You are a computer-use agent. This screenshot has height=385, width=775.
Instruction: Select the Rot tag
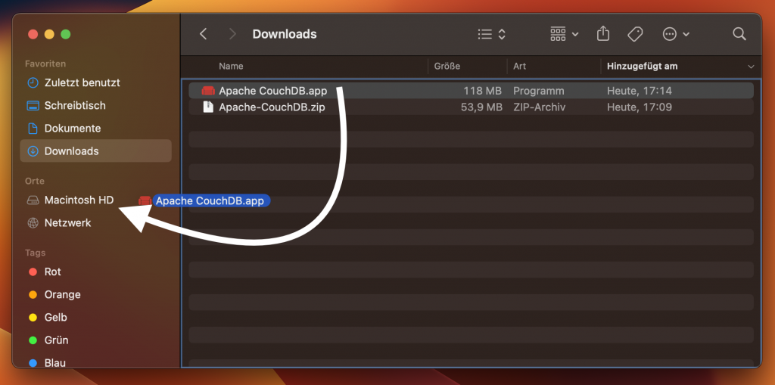tap(95, 272)
